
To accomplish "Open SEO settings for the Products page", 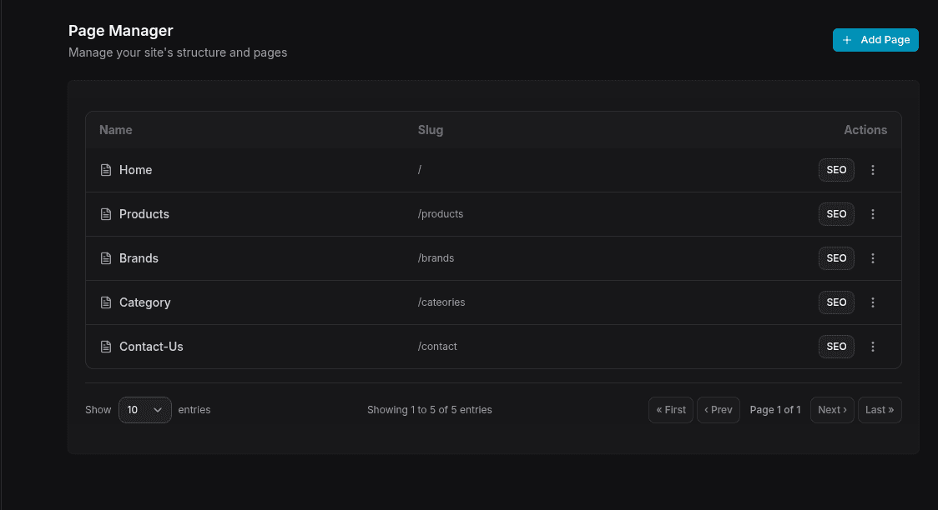I will [836, 214].
